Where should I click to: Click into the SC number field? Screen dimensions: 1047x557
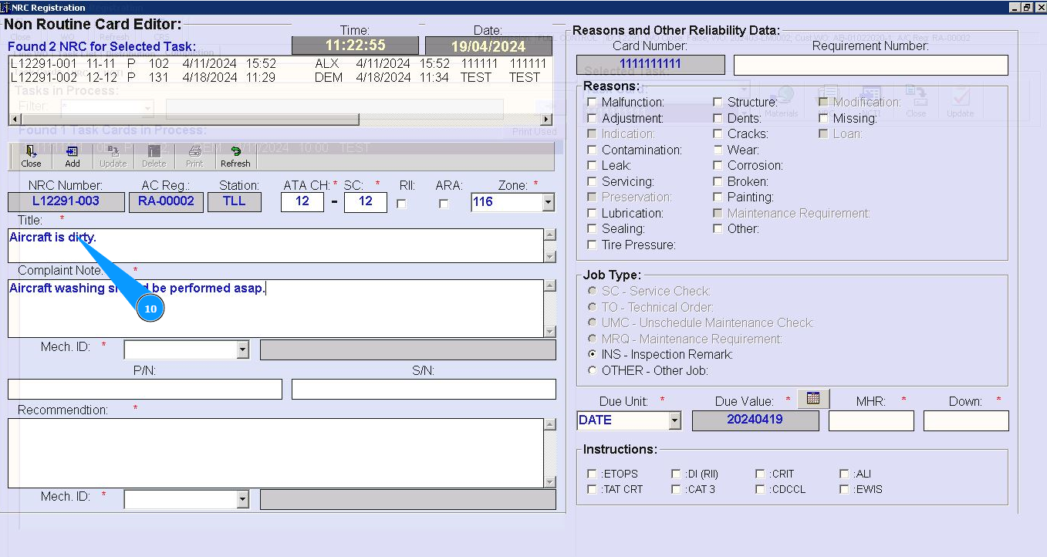(x=366, y=201)
